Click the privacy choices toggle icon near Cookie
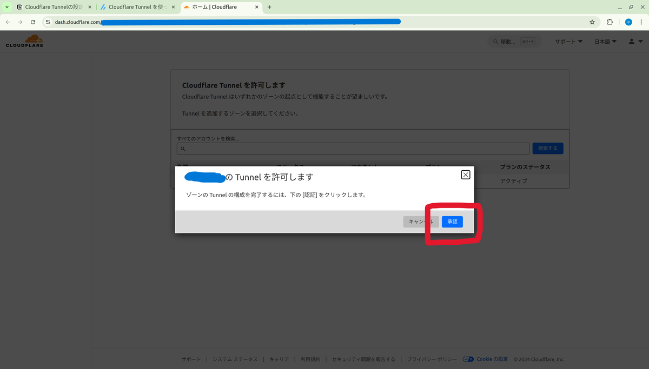The height and width of the screenshot is (369, 649). (468, 359)
